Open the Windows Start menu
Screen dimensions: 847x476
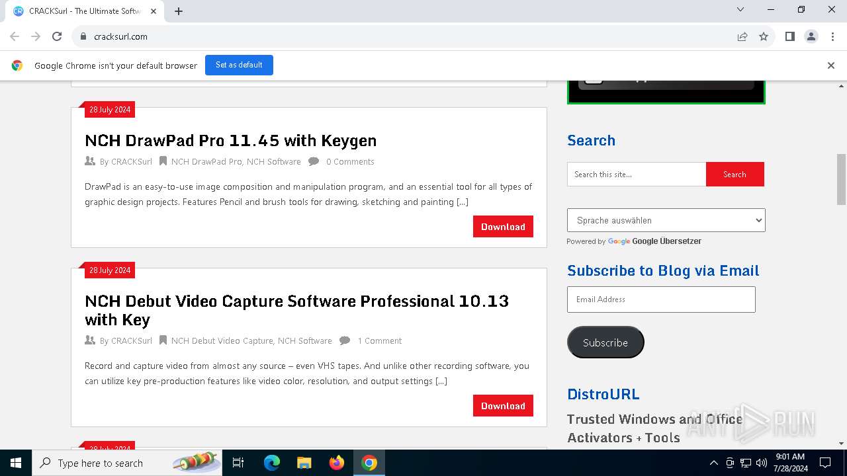[16, 463]
